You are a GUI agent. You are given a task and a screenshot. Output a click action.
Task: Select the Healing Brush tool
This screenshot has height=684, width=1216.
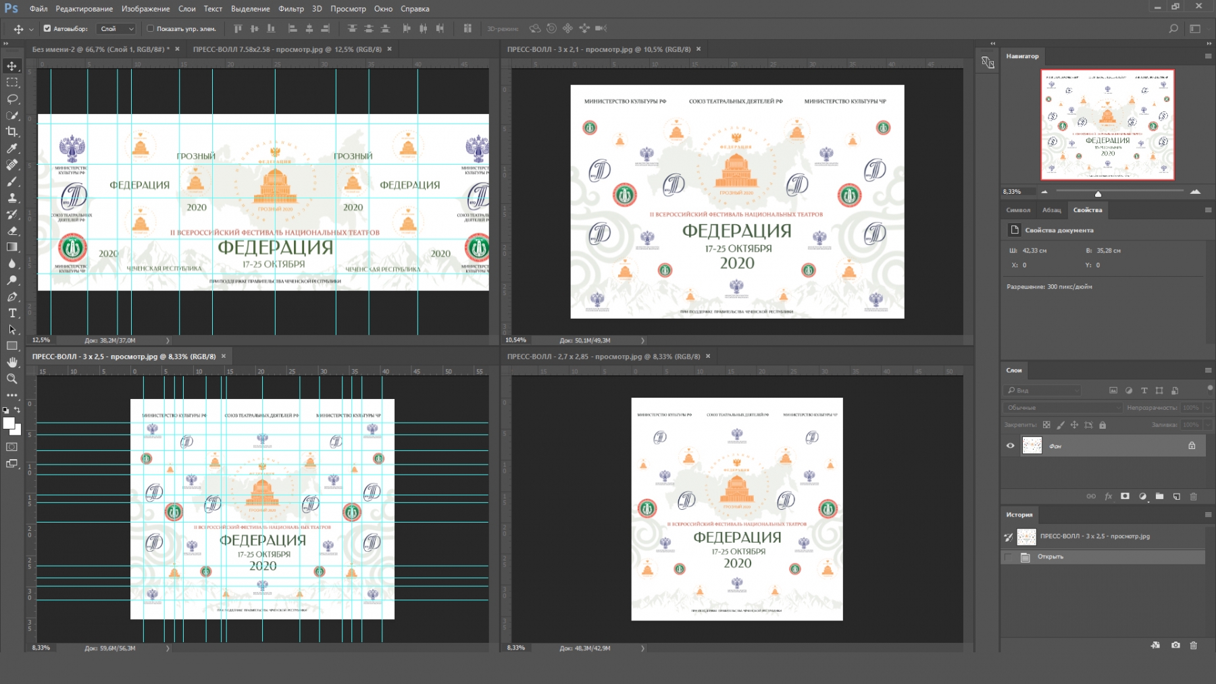12,165
